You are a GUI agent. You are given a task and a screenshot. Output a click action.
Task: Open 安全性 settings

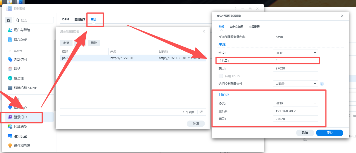pos(19,78)
